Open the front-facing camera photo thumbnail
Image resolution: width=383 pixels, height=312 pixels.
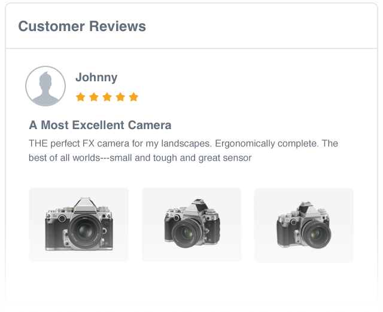(x=79, y=225)
